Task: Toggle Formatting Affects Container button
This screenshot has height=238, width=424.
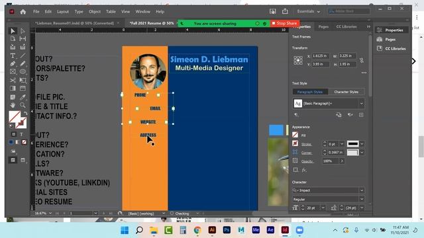Action: tap(14, 134)
